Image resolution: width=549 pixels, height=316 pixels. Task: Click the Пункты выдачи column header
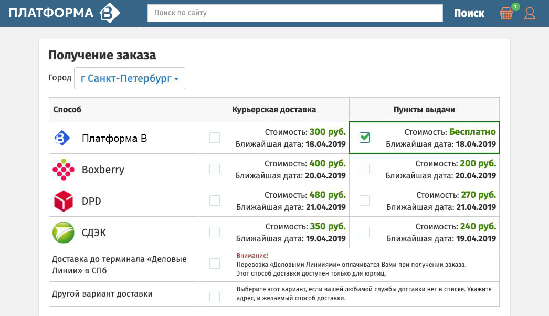(425, 110)
